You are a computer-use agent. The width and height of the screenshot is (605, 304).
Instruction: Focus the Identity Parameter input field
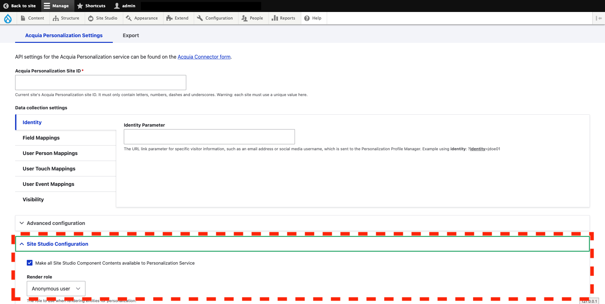pyautogui.click(x=209, y=137)
